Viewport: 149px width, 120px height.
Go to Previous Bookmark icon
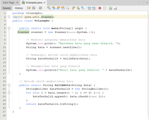[74, 8]
